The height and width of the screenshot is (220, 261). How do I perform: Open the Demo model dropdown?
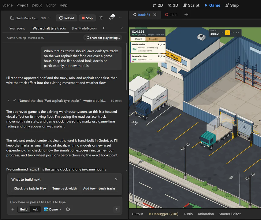(53, 209)
